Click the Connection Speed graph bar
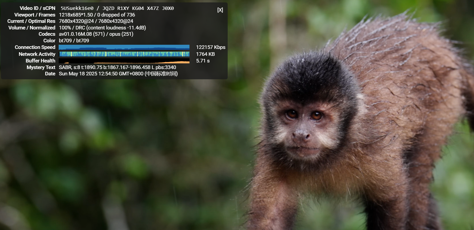This screenshot has width=474, height=230. coord(124,47)
